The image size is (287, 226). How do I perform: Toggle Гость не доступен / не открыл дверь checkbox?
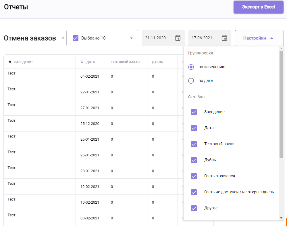[x=194, y=192]
